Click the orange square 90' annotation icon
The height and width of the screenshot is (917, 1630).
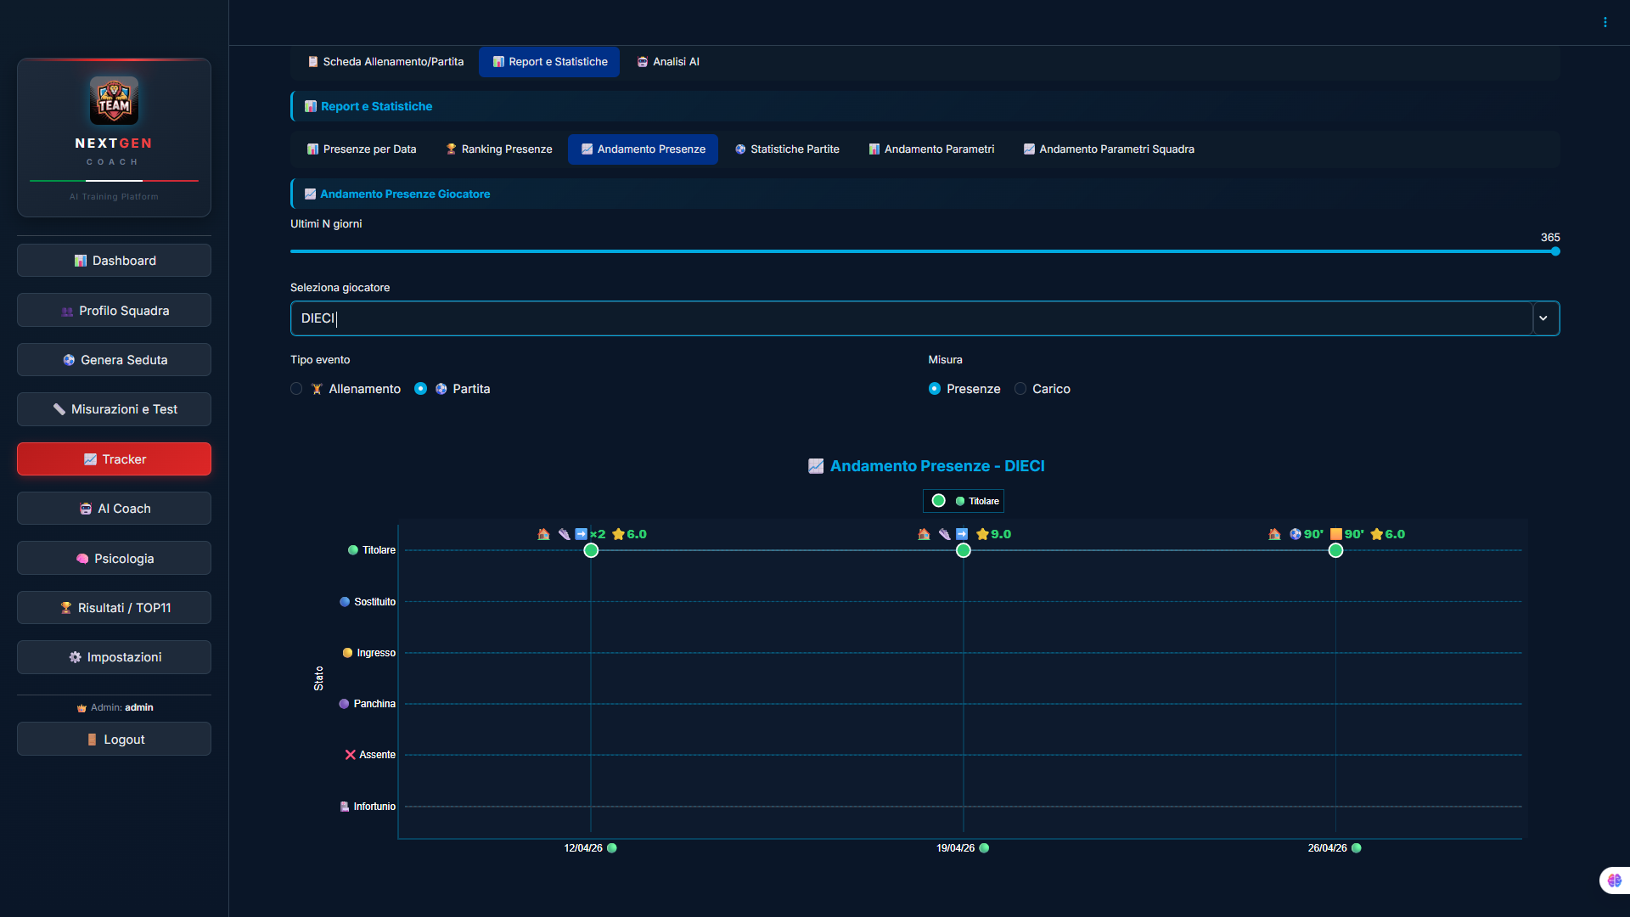(x=1336, y=534)
